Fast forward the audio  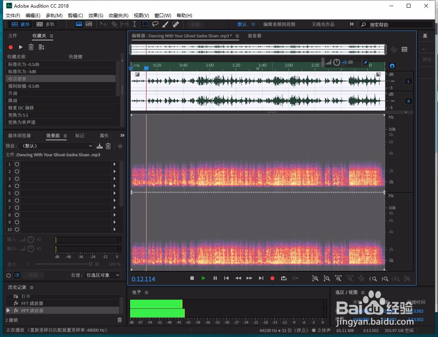pos(249,278)
